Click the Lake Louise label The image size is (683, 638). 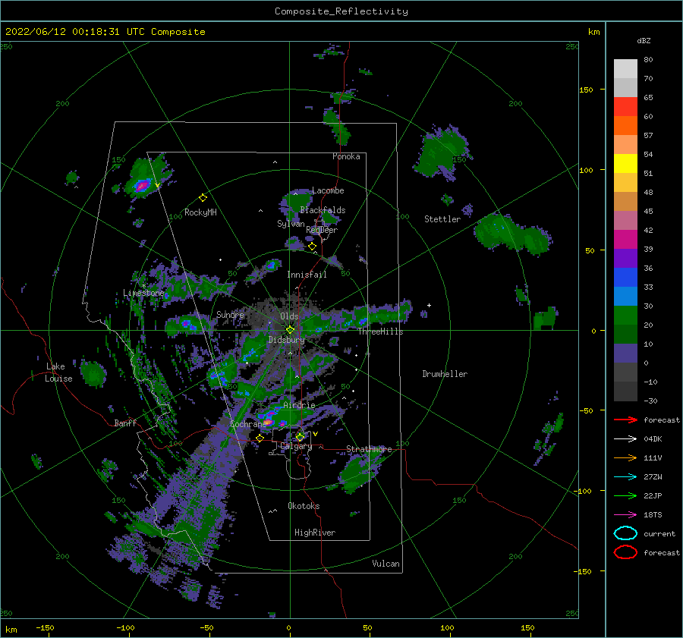[58, 372]
